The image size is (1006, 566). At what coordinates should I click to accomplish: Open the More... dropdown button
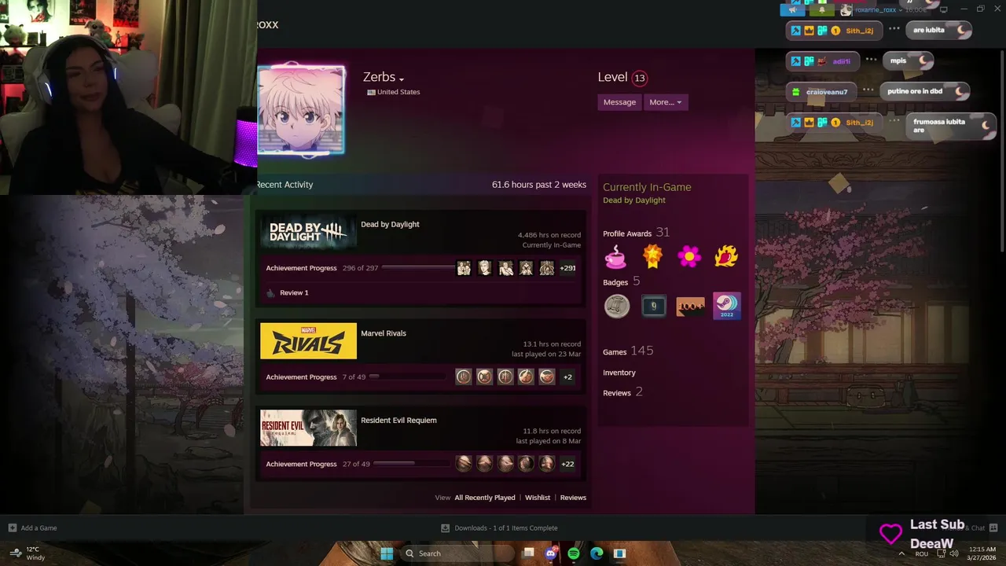pyautogui.click(x=665, y=102)
